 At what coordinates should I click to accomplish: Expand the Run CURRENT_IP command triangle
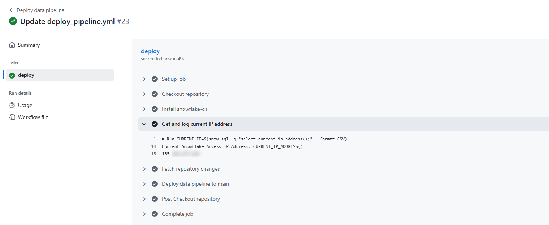(163, 139)
